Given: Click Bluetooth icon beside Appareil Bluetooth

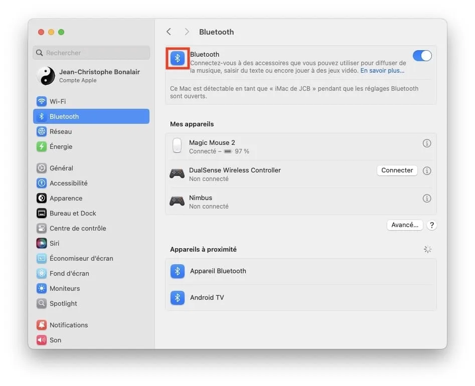Looking at the screenshot, I should tap(178, 271).
